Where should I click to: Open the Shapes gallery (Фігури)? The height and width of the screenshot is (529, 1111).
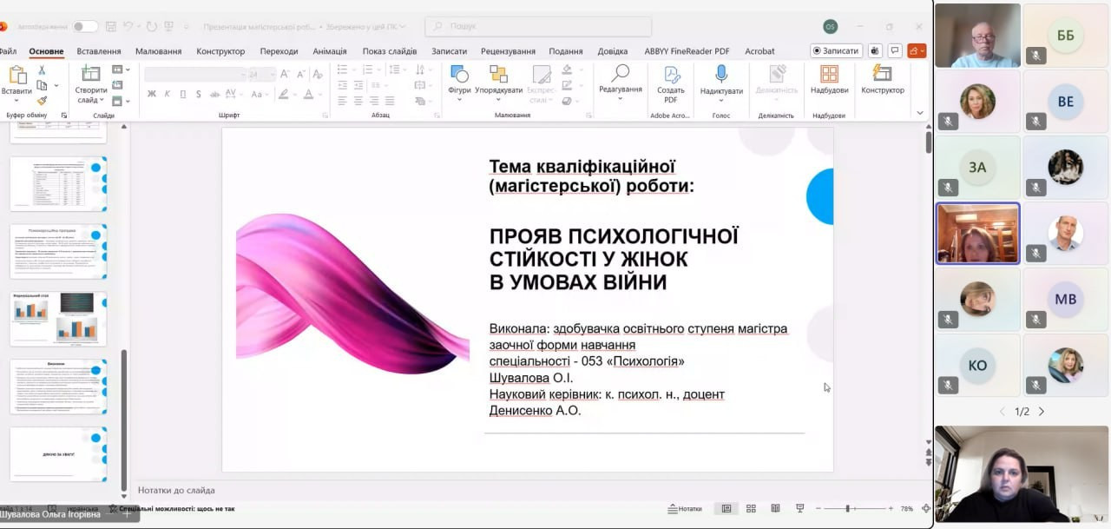(459, 75)
